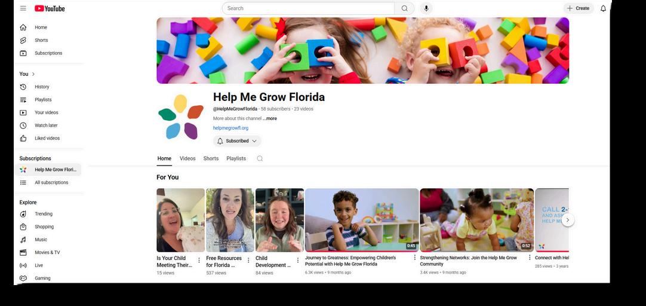Open Liked videos in the sidebar
646x306 pixels.
click(x=48, y=138)
